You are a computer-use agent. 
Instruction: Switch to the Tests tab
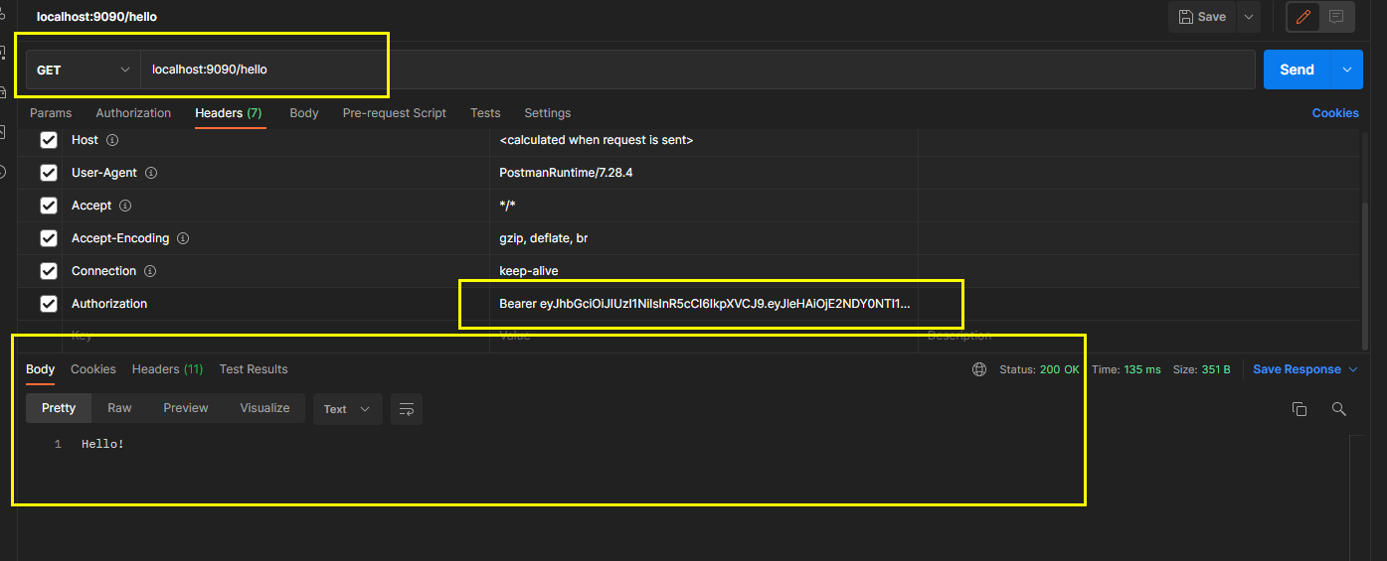click(485, 113)
